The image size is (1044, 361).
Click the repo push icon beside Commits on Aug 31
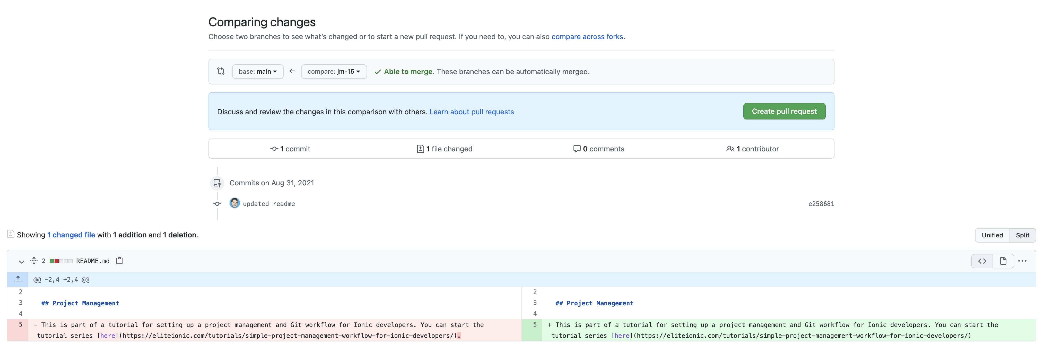coord(217,183)
